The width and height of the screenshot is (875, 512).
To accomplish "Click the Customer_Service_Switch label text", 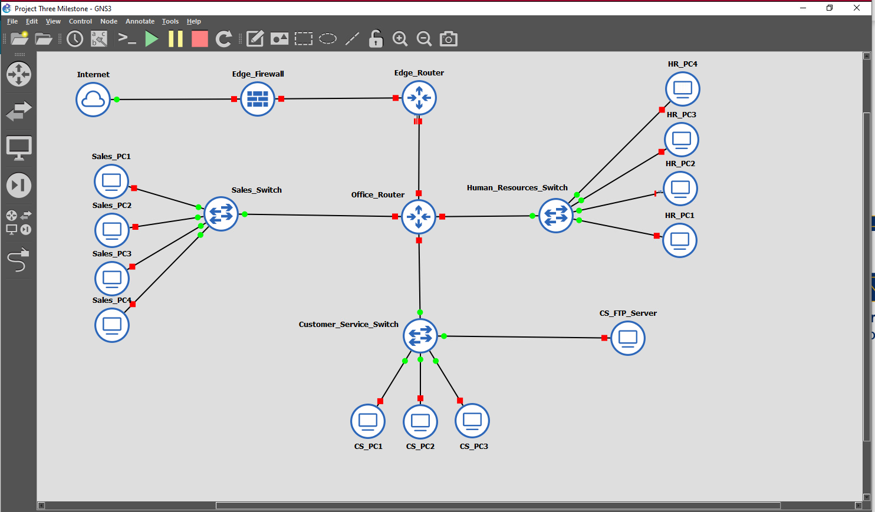I will point(348,325).
